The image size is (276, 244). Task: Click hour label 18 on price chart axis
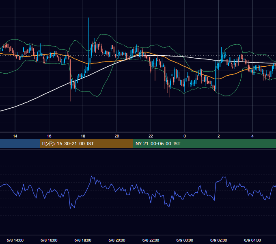pyautogui.click(x=83, y=136)
